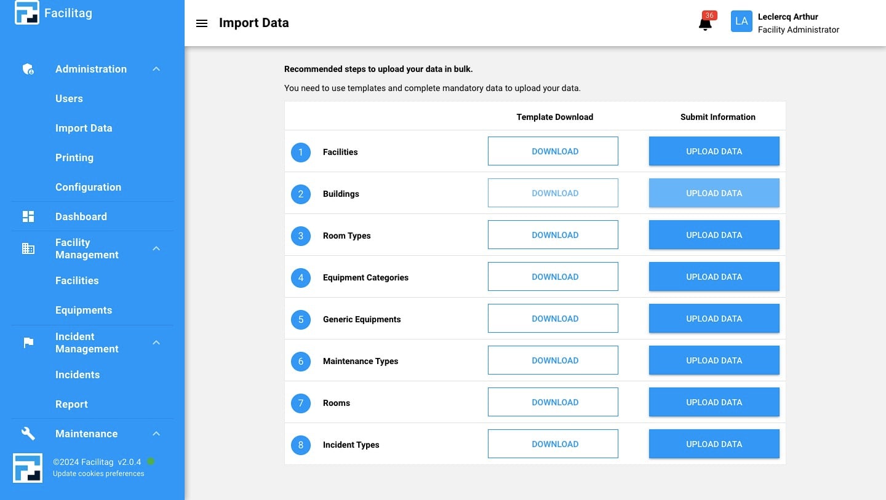
Task: Select the Facility Management building icon
Action: pos(28,248)
